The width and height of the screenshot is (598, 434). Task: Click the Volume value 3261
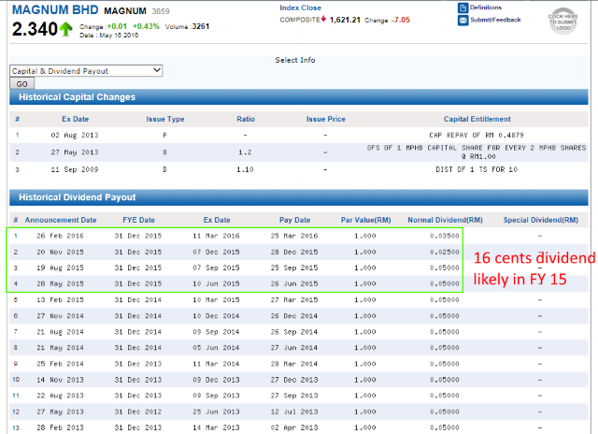(201, 26)
